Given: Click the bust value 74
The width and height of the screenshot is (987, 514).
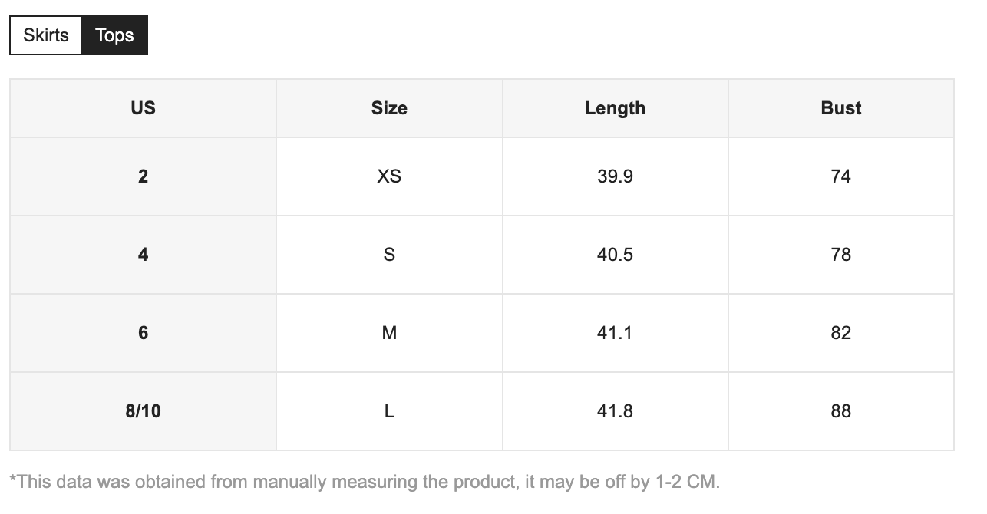Looking at the screenshot, I should [841, 176].
